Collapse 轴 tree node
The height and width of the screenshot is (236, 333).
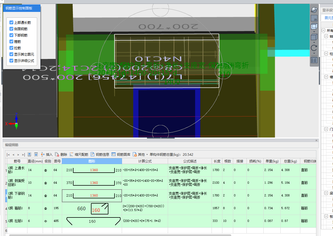pos(326,36)
